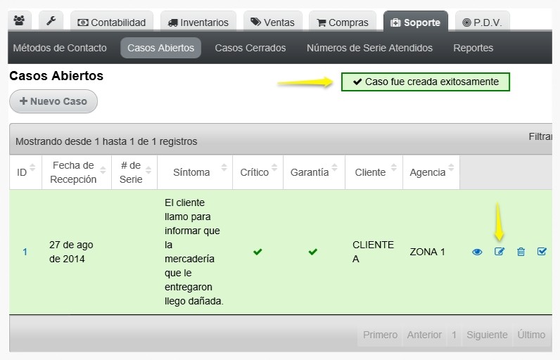
Task: Click the Garantía green checkmark of case 1
Action: tap(313, 252)
